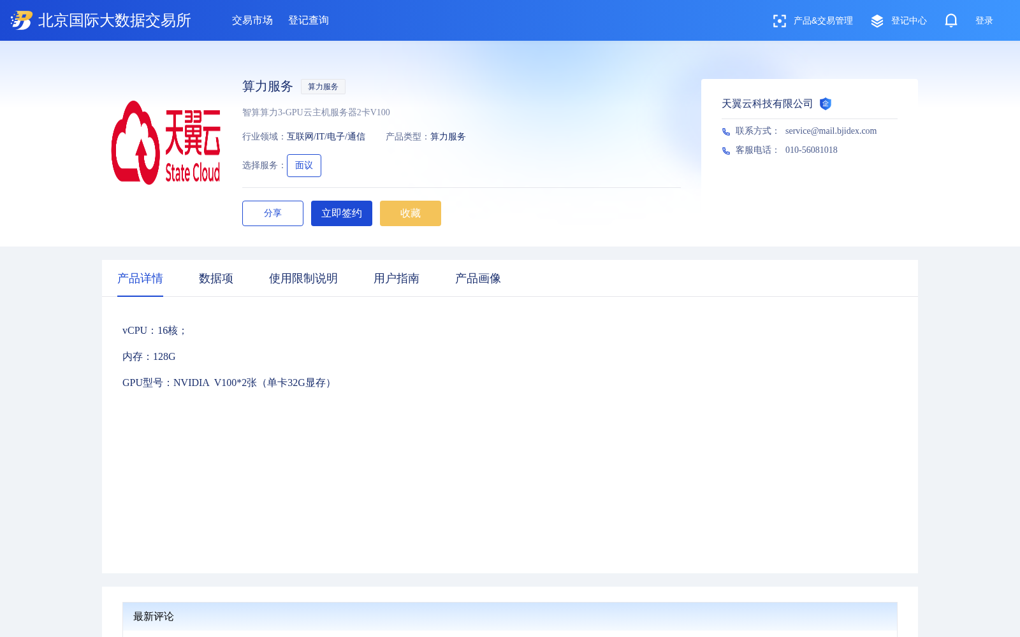Switch to the 数据项 tab
The image size is (1020, 637).
coord(216,278)
